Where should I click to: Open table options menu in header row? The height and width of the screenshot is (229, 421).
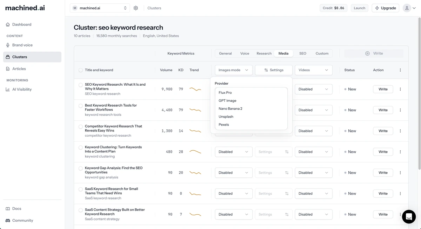coord(400,70)
